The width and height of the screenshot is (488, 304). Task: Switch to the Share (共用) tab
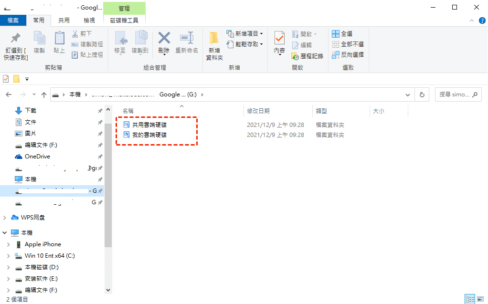(64, 20)
